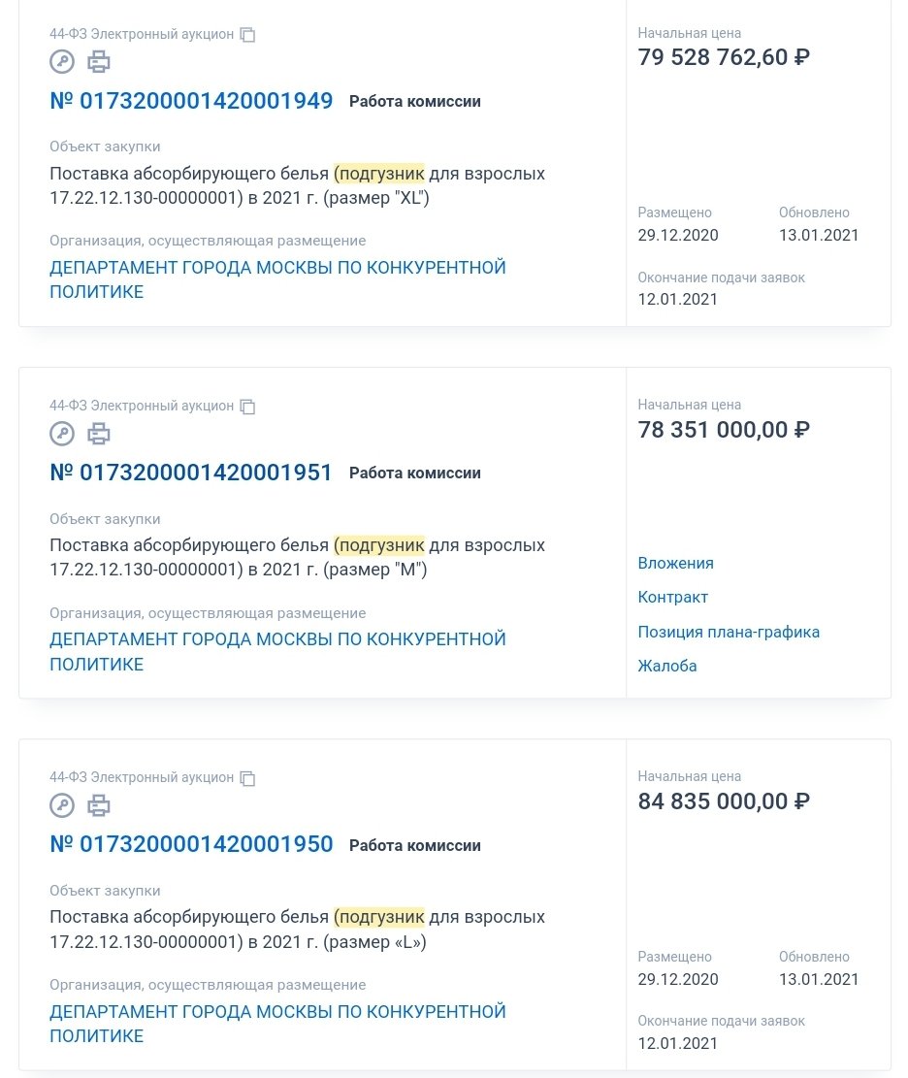Open tender № 0173200001420001951
Image resolution: width=908 pixels, height=1078 pixels.
(x=191, y=473)
